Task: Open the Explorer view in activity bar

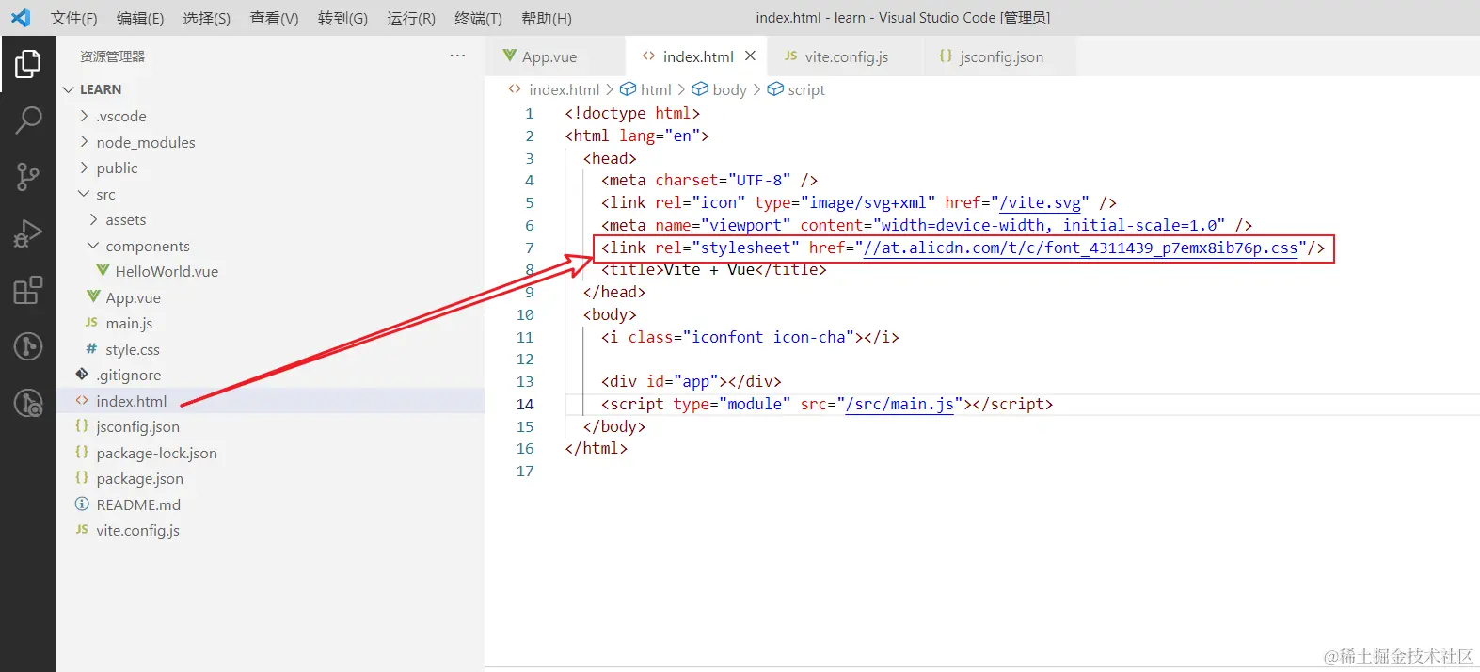Action: (x=28, y=64)
